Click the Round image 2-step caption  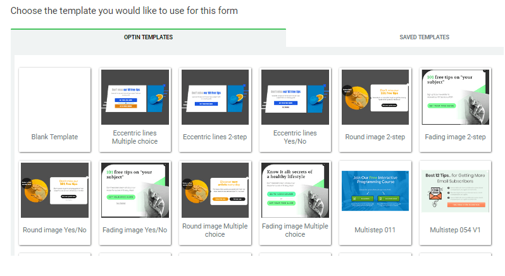pos(375,137)
